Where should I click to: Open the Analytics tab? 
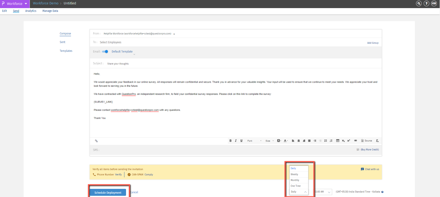tap(31, 11)
